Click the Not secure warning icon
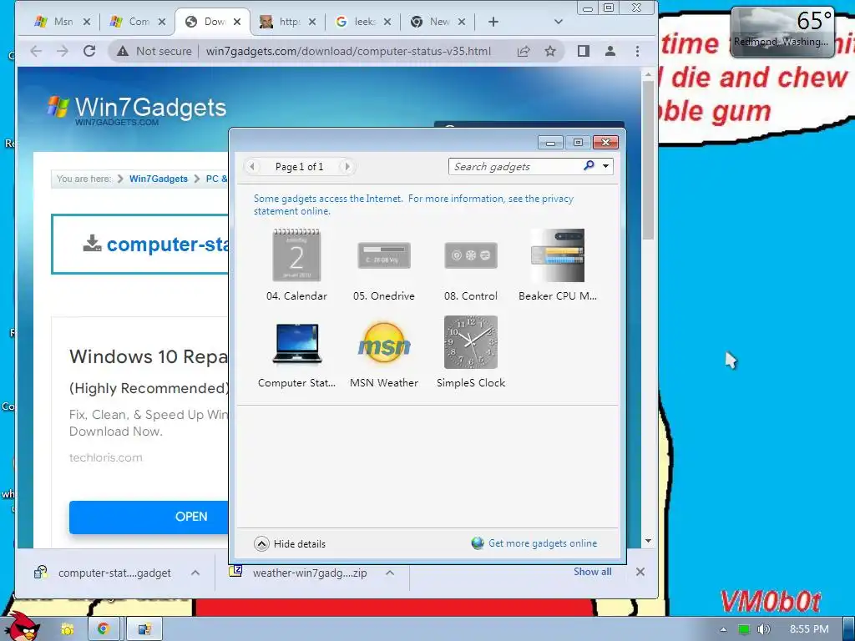The width and height of the screenshot is (855, 641). coord(123,51)
